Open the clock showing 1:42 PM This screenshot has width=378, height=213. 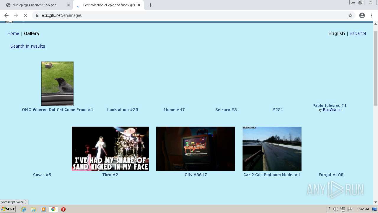point(363,209)
